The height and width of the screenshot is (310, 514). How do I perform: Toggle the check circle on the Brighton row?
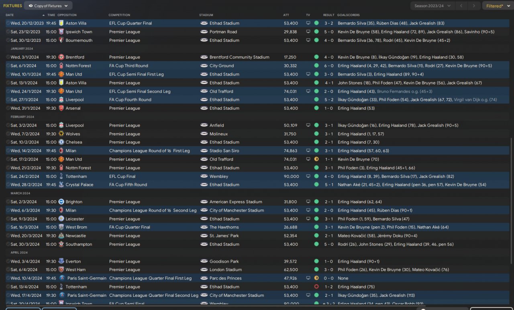click(x=8, y=202)
